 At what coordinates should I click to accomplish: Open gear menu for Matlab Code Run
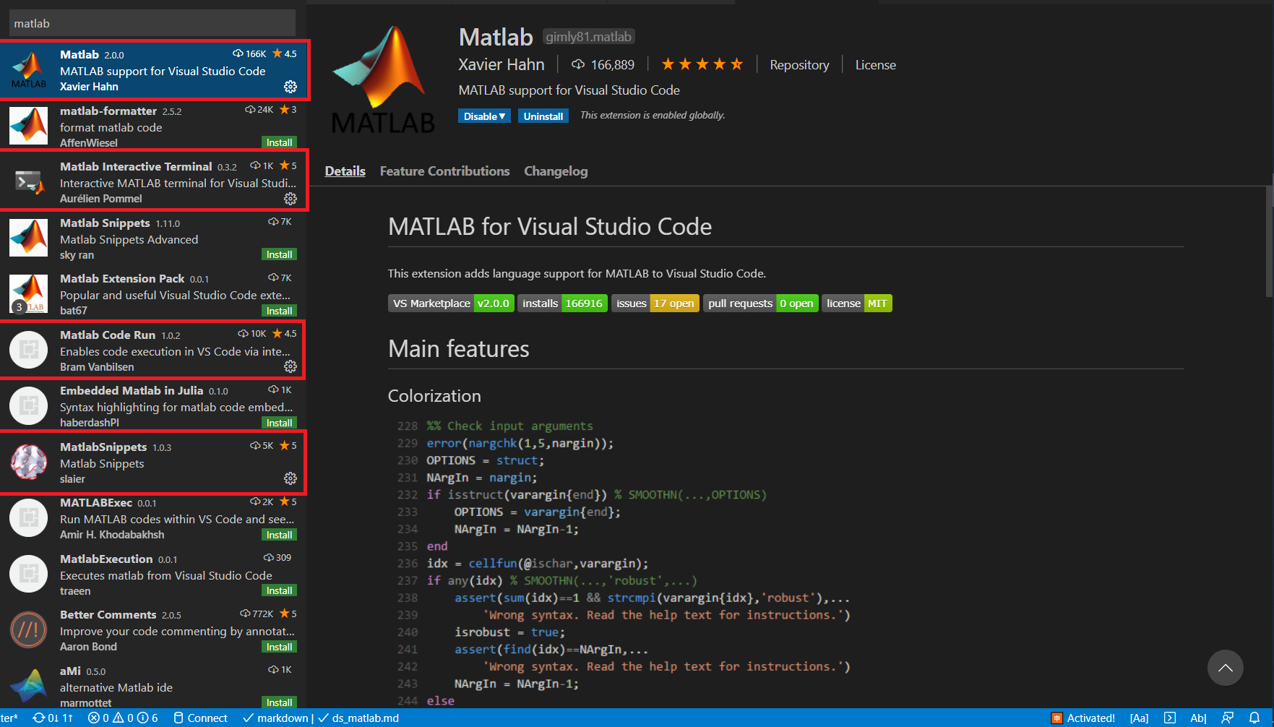click(x=290, y=366)
